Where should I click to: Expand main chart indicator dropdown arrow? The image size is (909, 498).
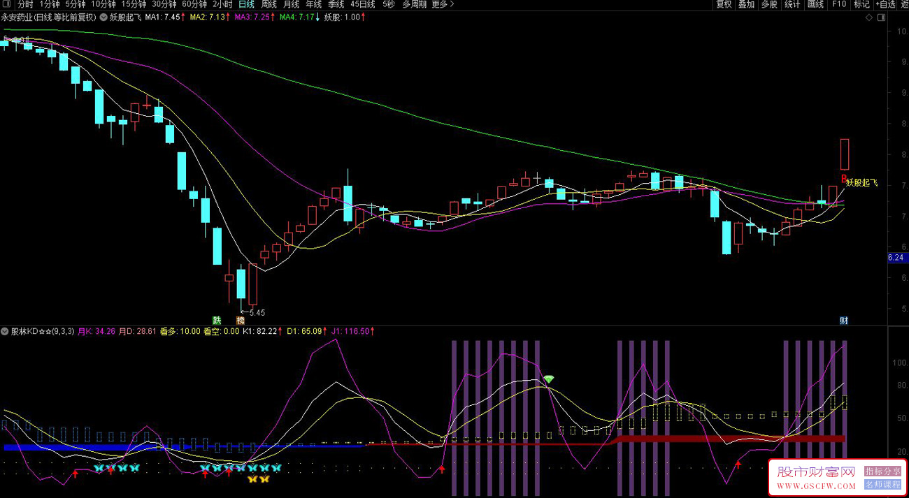(x=104, y=17)
